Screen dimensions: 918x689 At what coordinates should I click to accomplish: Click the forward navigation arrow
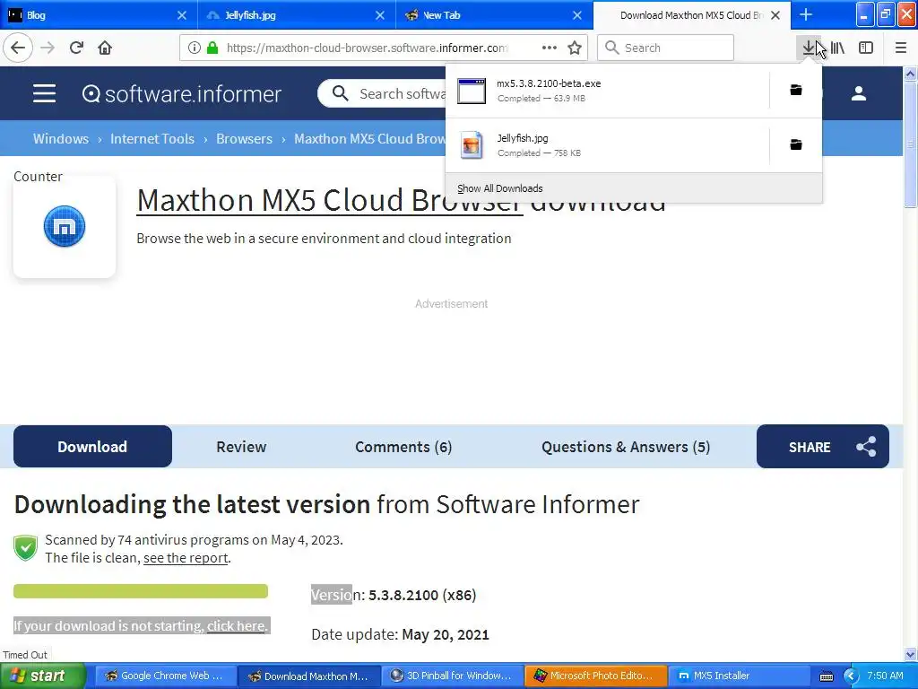tap(48, 48)
